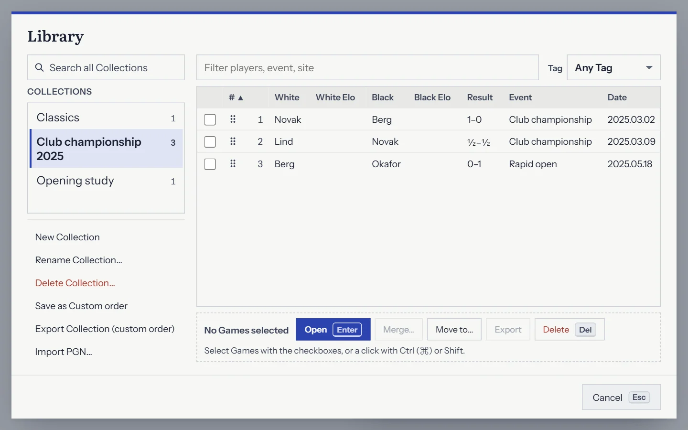Sort games by the # column header

tap(236, 97)
